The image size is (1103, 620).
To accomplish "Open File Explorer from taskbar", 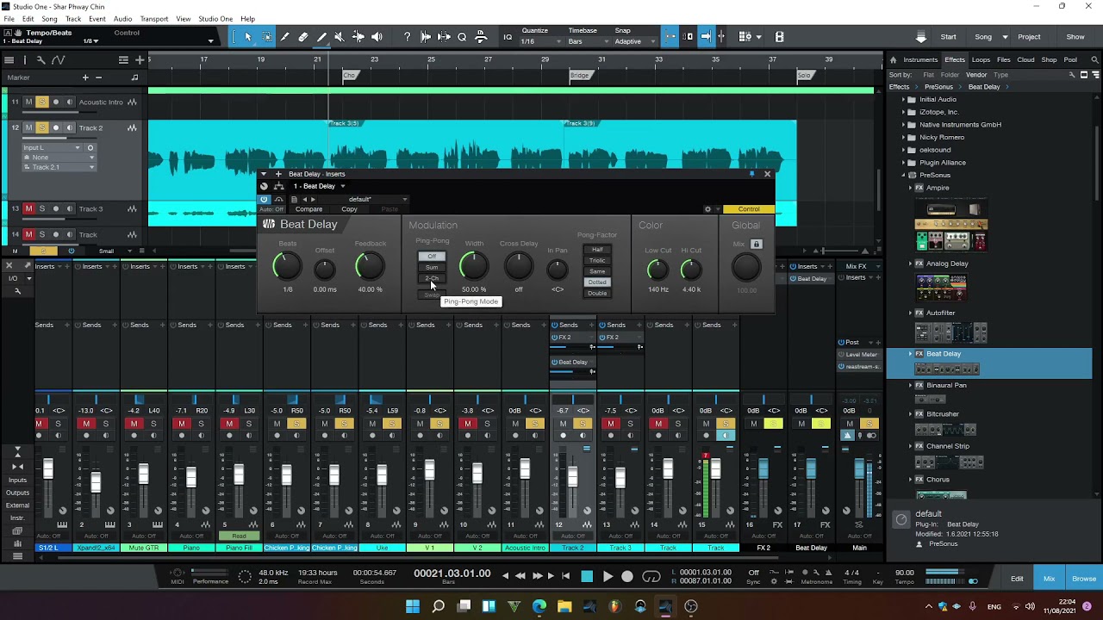I will (564, 606).
